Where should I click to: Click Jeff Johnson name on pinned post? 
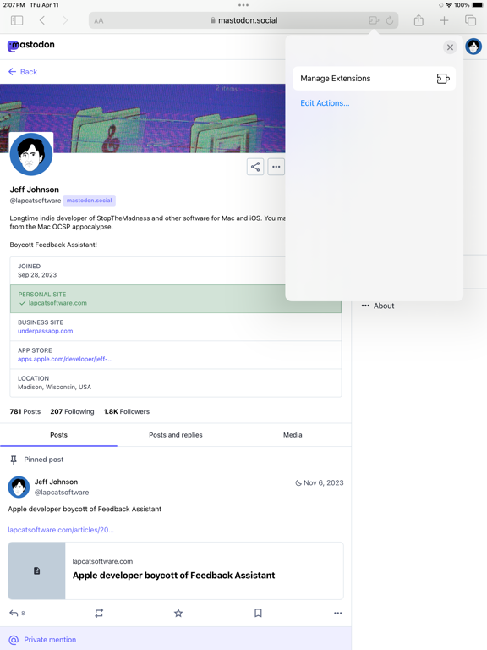tap(56, 482)
